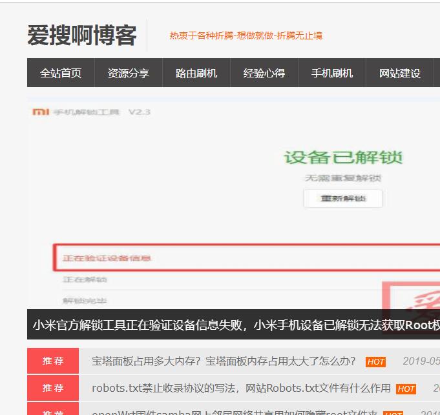Select 路由刷机 in the navigation bar
Viewport: 440px width, 415px height.
[196, 73]
